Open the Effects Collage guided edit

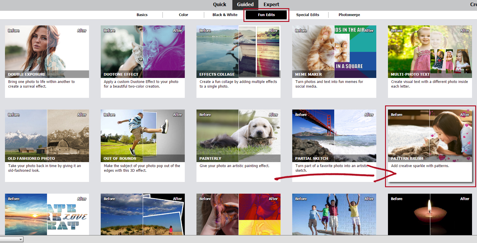[239, 52]
